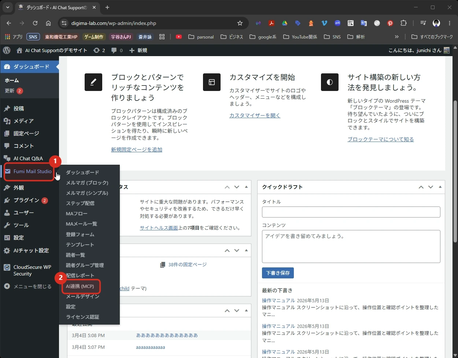Reload the page in Chrome
Screen dimensions: 458x358
tap(35, 23)
